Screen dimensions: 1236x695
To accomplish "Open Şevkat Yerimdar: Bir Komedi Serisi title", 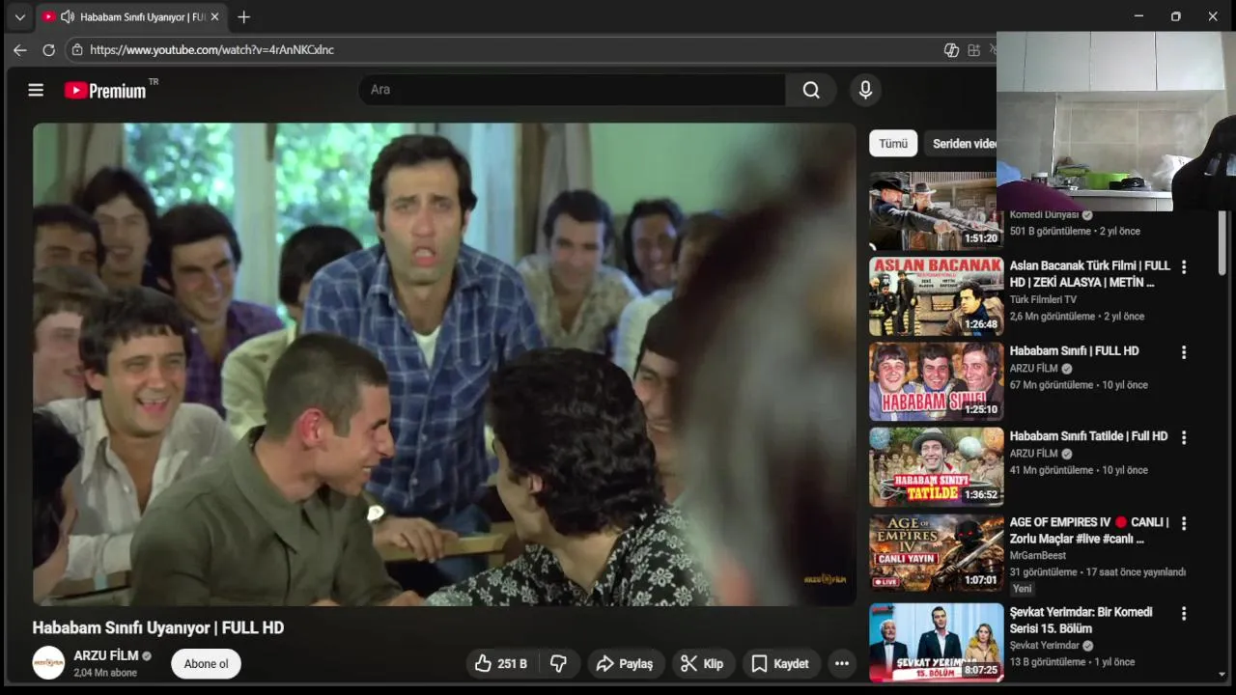I will click(1081, 620).
